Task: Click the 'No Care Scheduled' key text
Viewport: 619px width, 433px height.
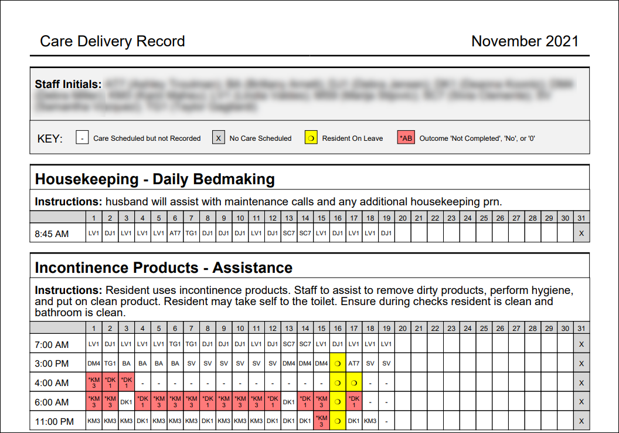Action: pos(260,138)
